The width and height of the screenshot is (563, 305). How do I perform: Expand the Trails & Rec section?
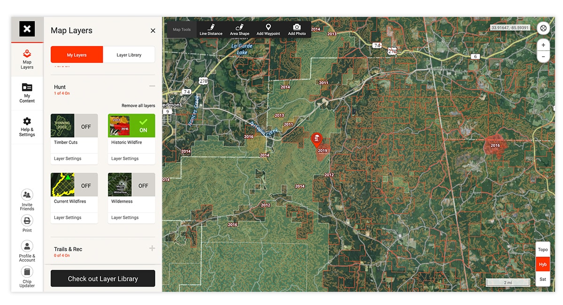152,248
